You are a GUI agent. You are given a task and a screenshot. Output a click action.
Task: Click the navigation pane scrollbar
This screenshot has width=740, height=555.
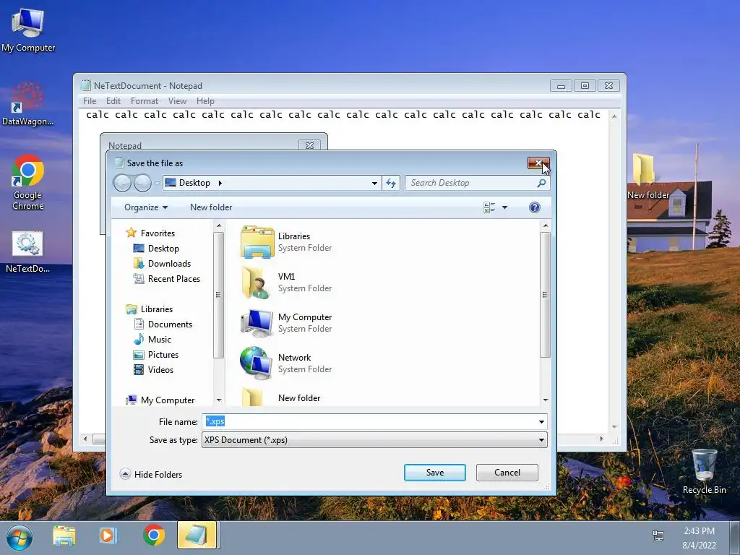point(218,295)
